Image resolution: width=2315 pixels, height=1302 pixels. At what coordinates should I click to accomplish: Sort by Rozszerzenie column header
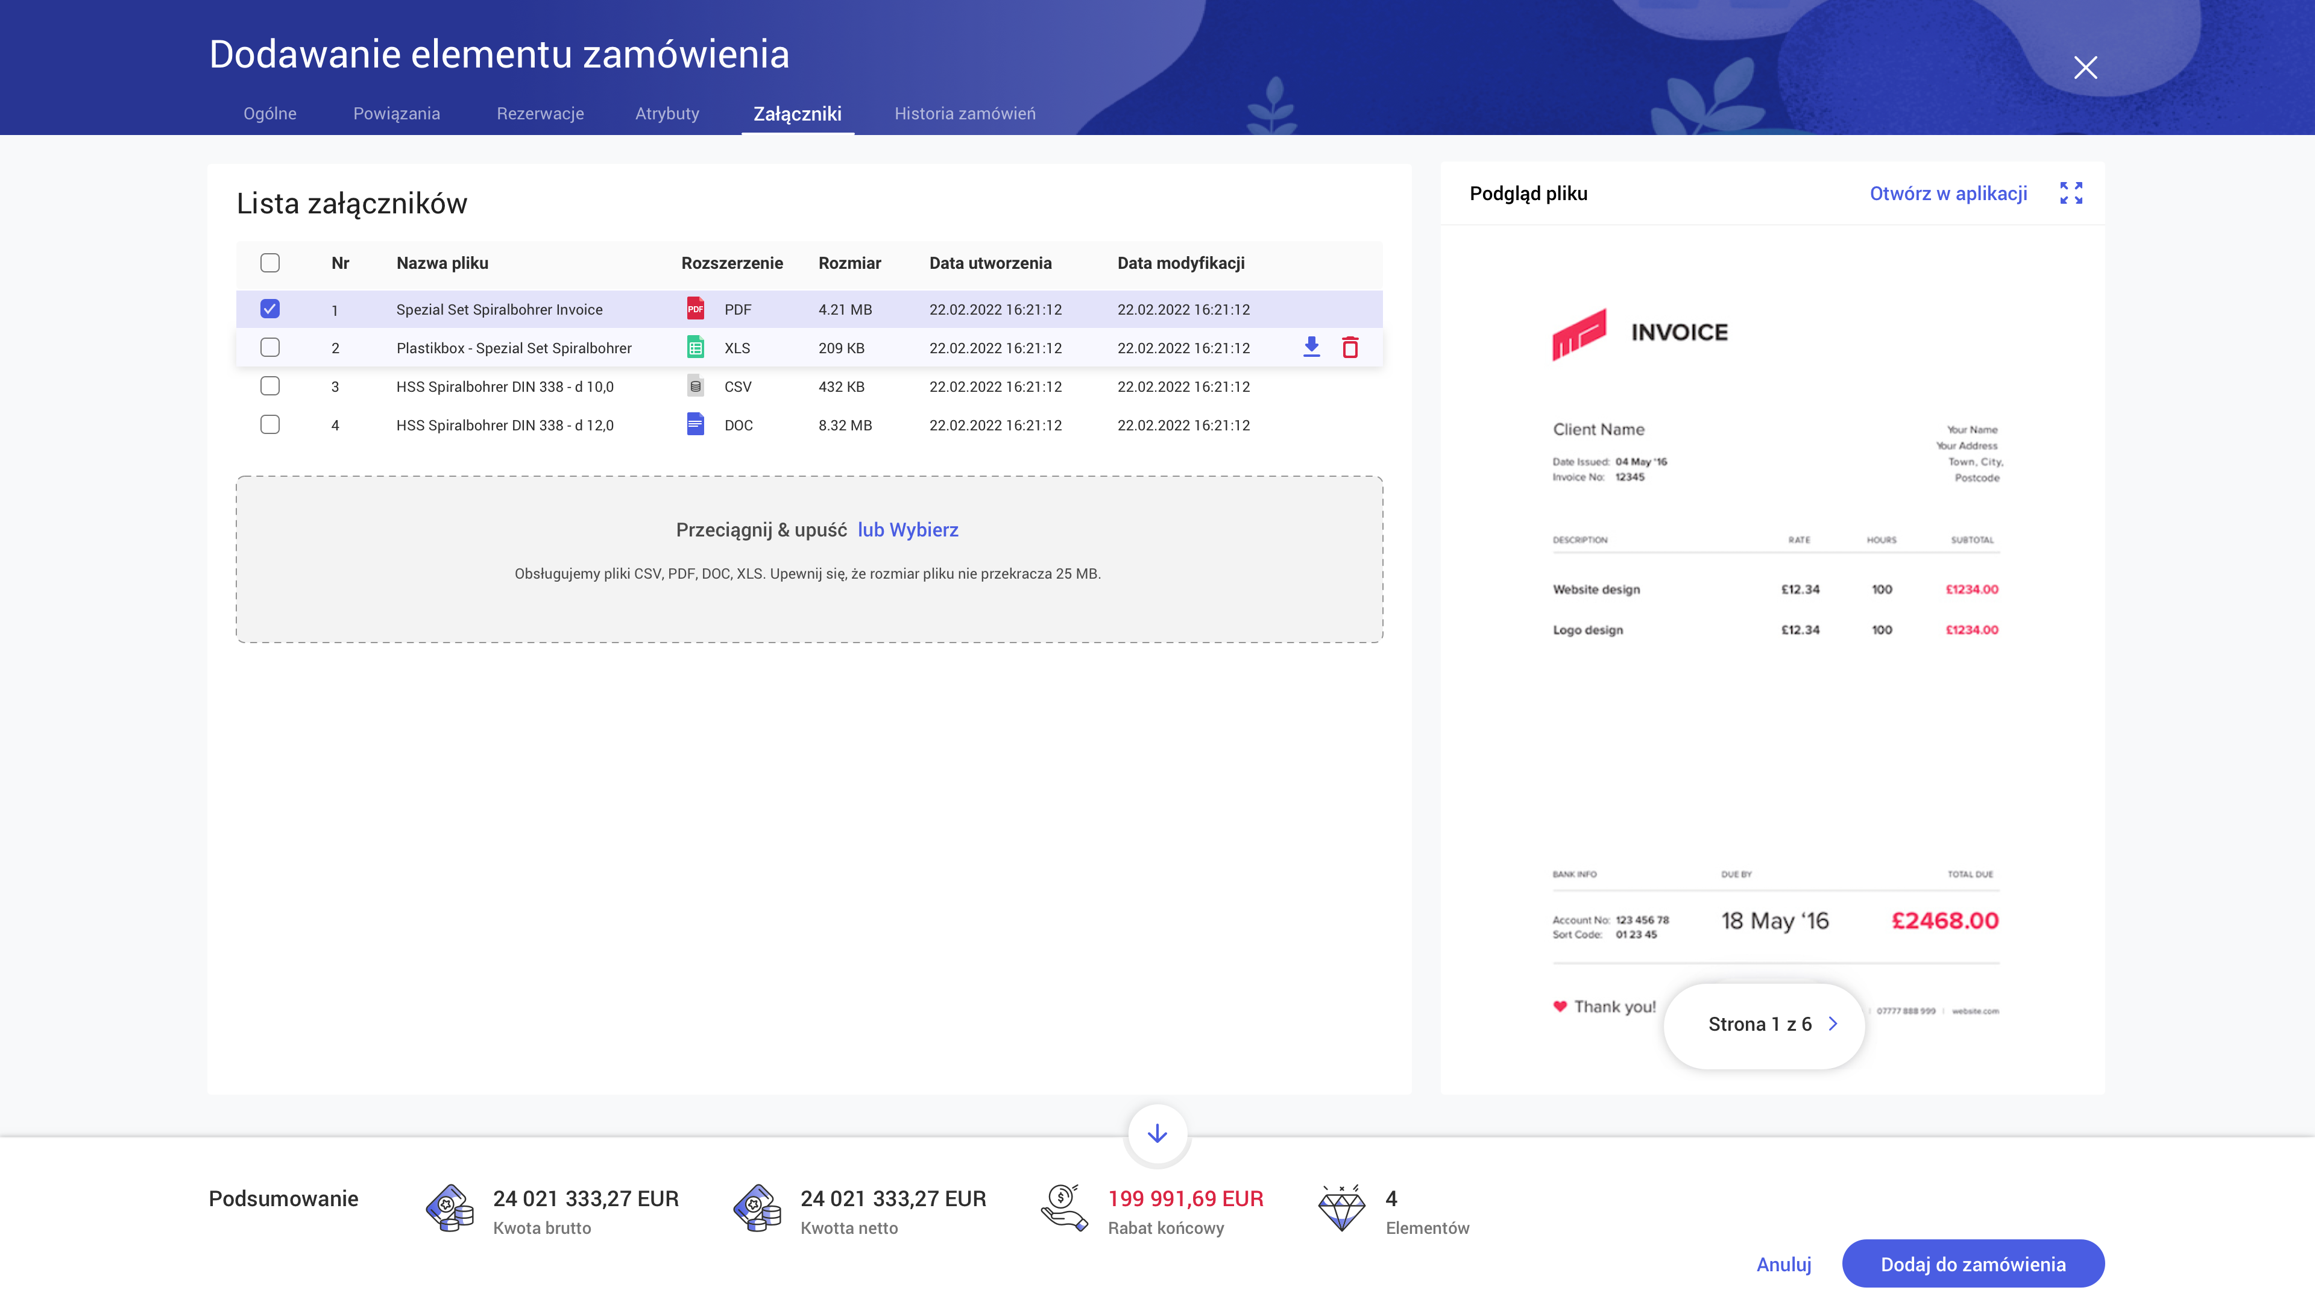coord(731,263)
